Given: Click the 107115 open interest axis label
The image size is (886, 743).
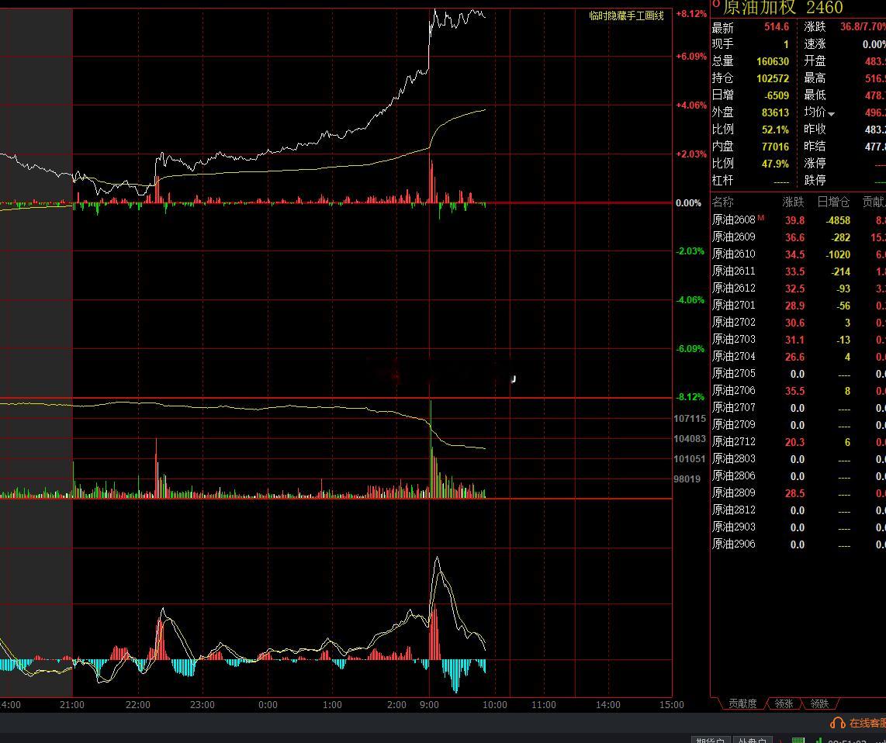Looking at the screenshot, I should click(690, 419).
